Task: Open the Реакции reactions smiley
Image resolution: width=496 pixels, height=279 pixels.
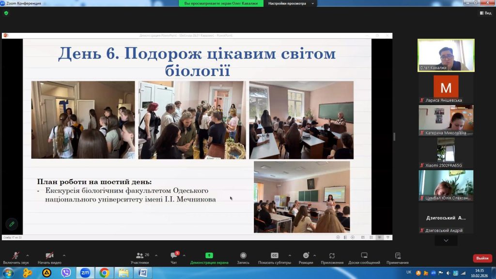Action: click(x=306, y=256)
